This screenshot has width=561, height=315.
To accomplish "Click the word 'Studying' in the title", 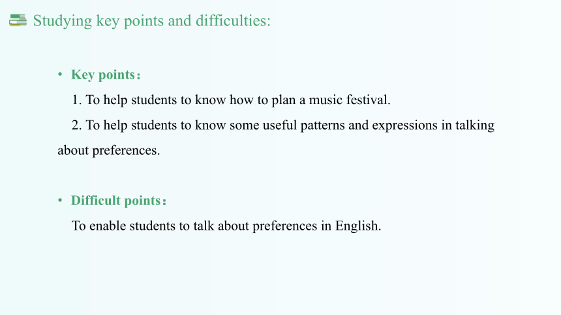I will click(x=63, y=21).
